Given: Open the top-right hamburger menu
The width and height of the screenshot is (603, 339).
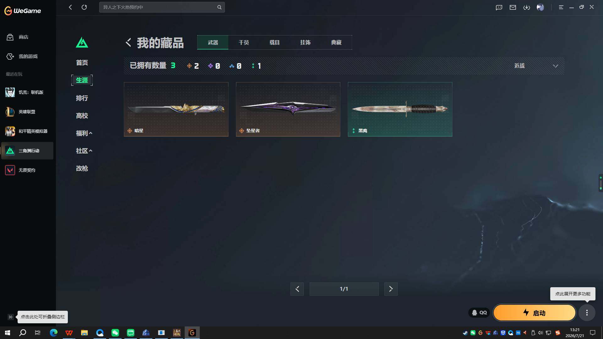Looking at the screenshot, I should click(x=561, y=7).
